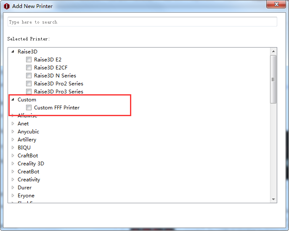Expand the Durer printer group
The width and height of the screenshot is (289, 231).
click(x=13, y=188)
